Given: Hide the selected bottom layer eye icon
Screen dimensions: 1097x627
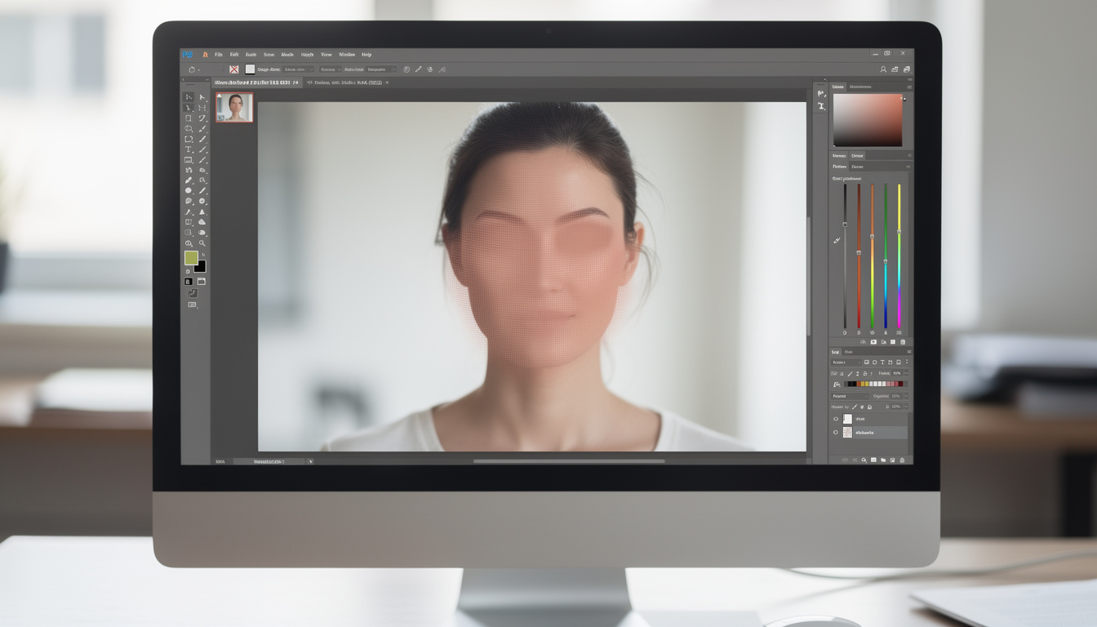Looking at the screenshot, I should 836,432.
